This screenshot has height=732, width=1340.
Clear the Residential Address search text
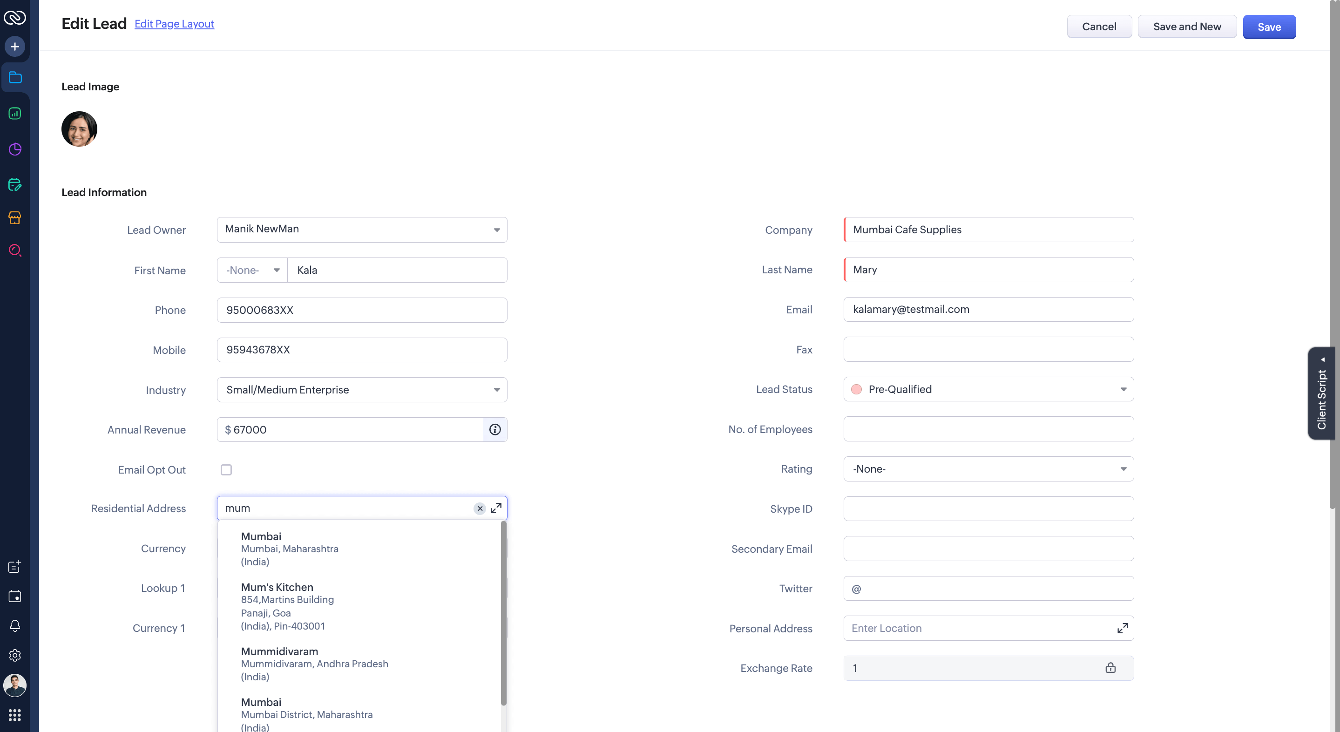click(480, 508)
